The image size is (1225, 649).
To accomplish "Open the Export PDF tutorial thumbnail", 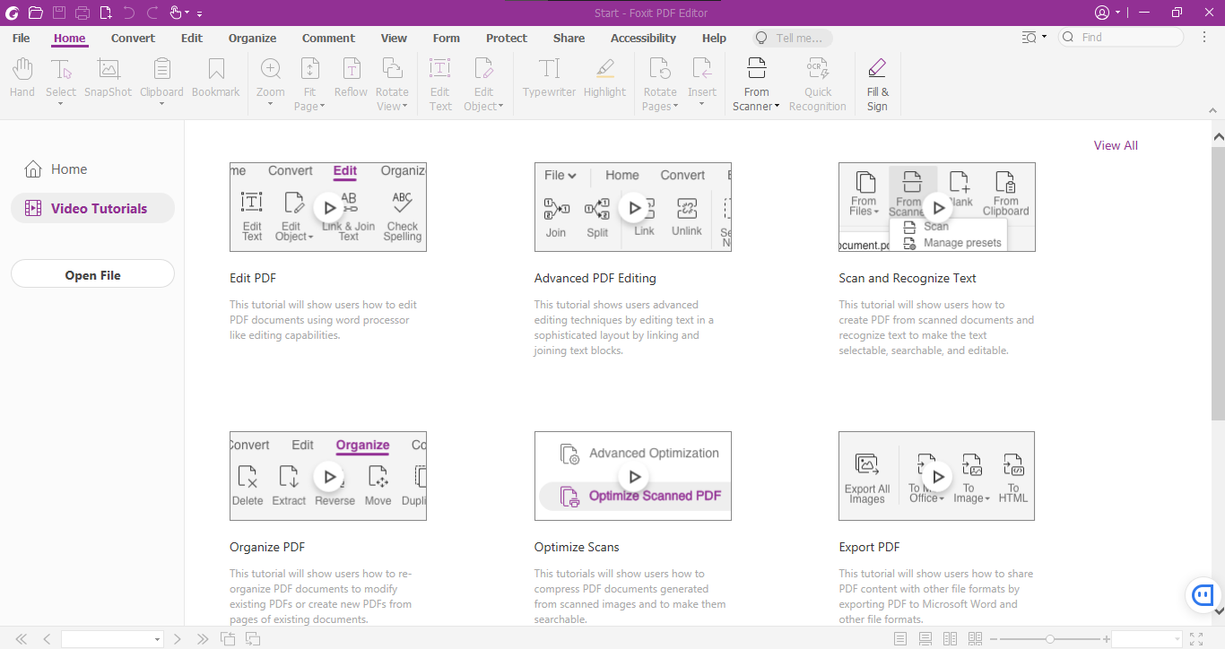I will [936, 476].
